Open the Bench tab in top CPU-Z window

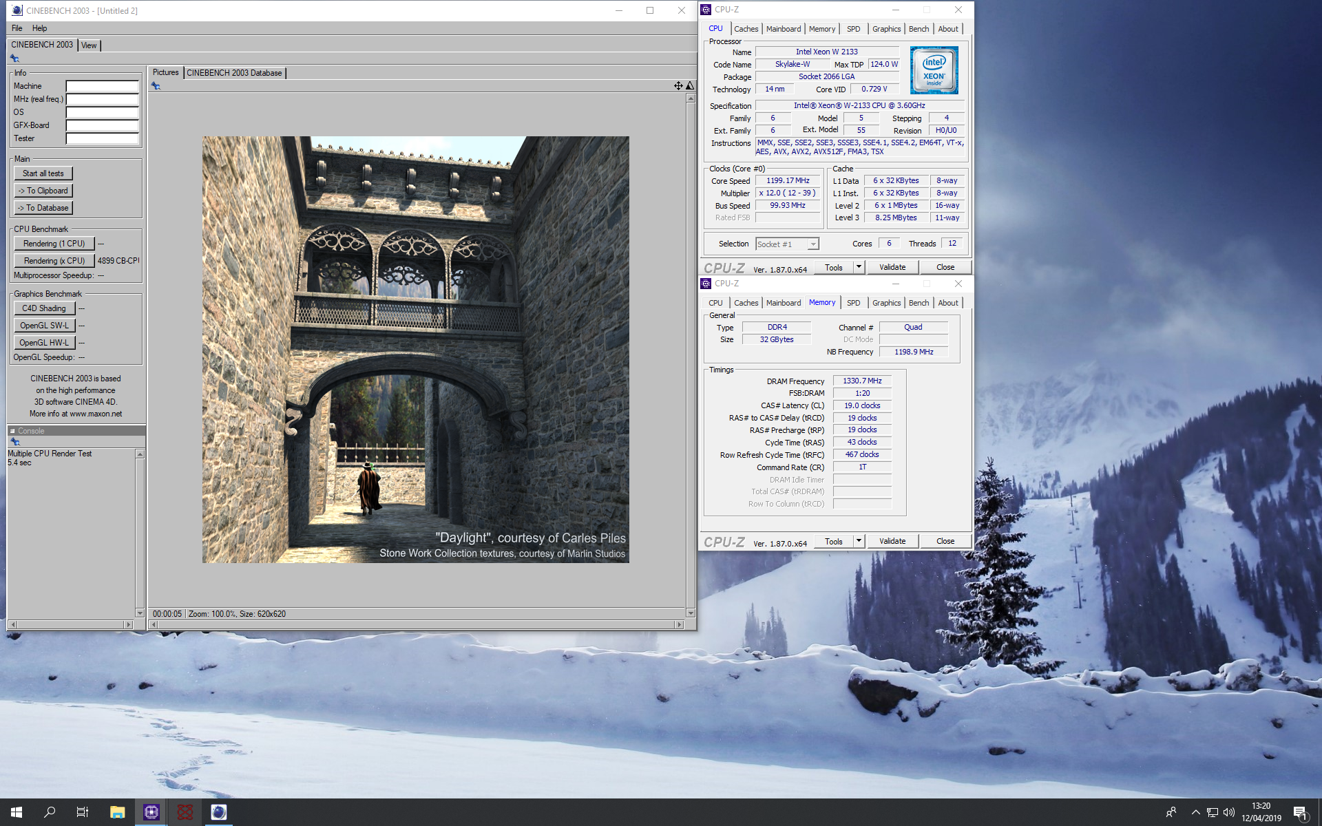point(919,29)
